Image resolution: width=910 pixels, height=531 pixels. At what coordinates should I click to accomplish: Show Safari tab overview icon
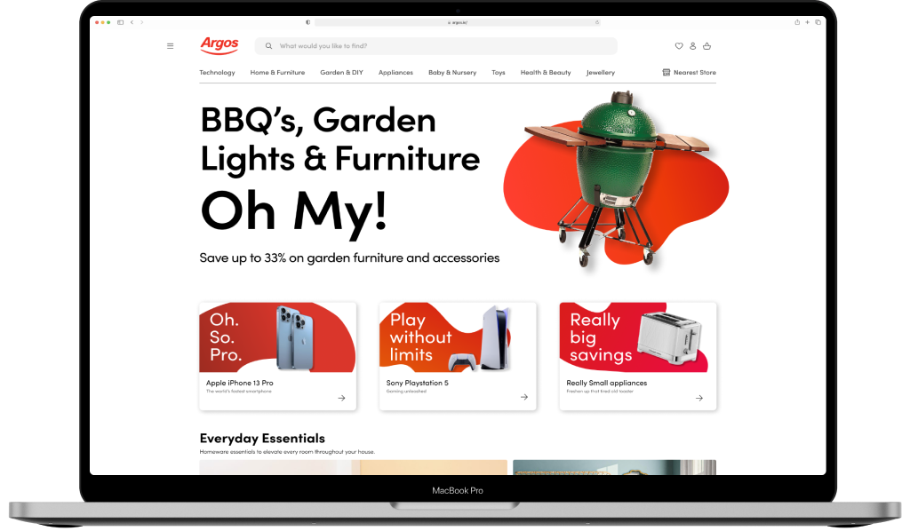[818, 22]
